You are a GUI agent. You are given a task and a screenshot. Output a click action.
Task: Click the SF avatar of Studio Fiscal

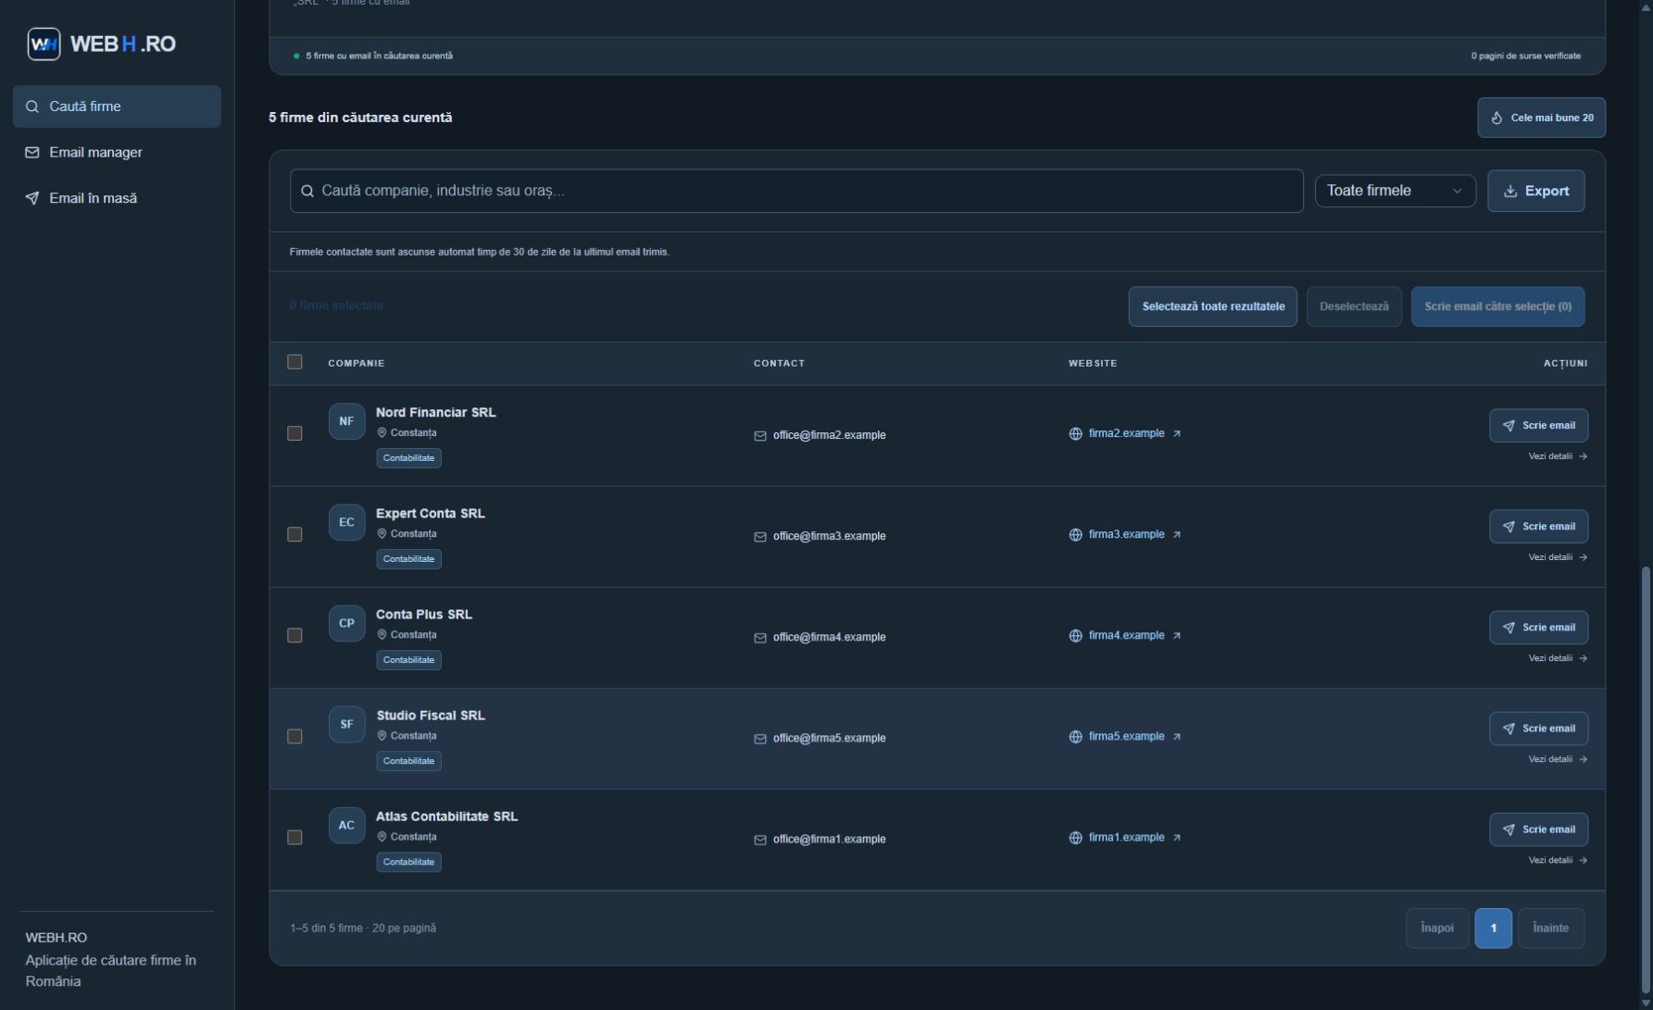tap(346, 724)
